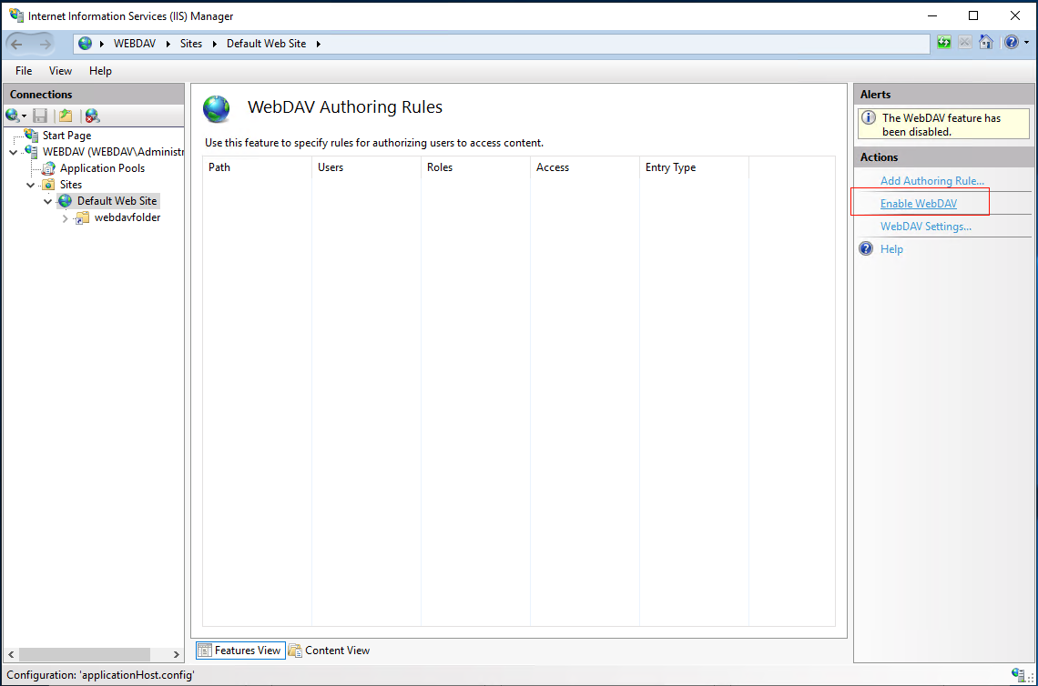Sort by the Users column header
The image size is (1038, 686).
click(366, 167)
